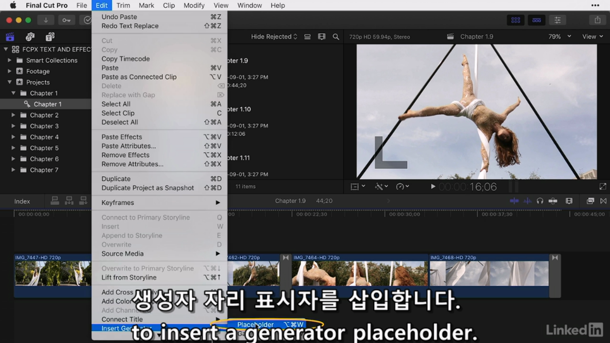Choose Lift from Storyline
The width and height of the screenshot is (610, 343).
[x=160, y=277]
